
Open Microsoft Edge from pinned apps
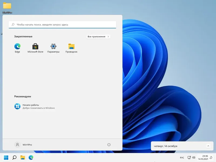pyautogui.click(x=17, y=46)
